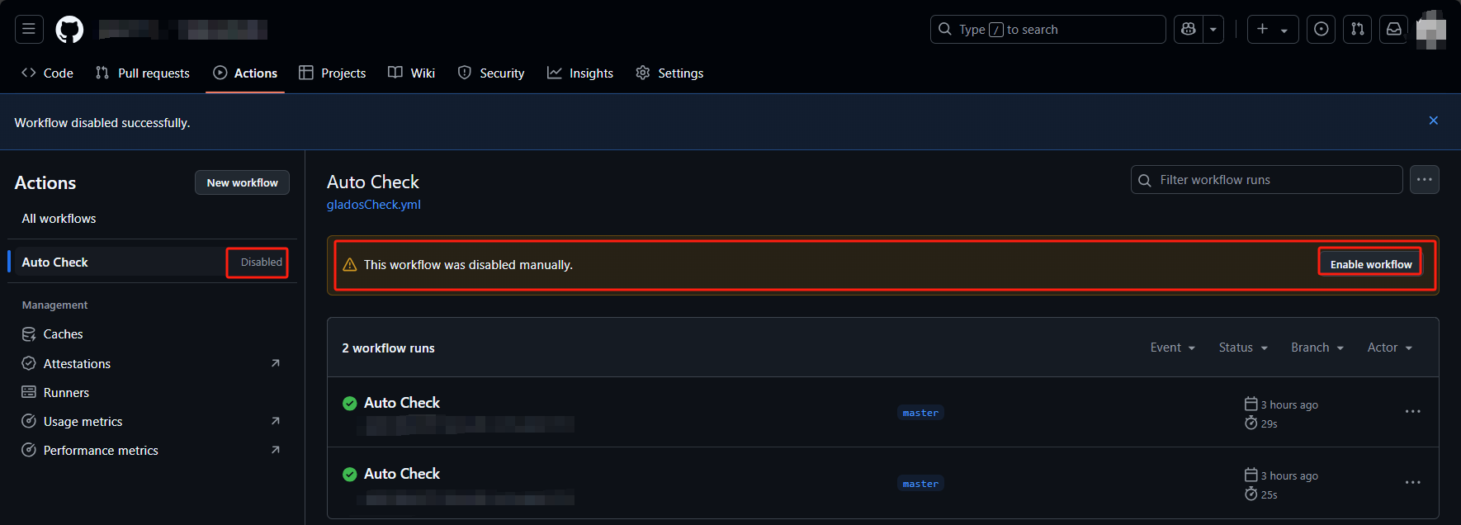Expand the Event filter dropdown
1461x525 pixels.
1173,348
